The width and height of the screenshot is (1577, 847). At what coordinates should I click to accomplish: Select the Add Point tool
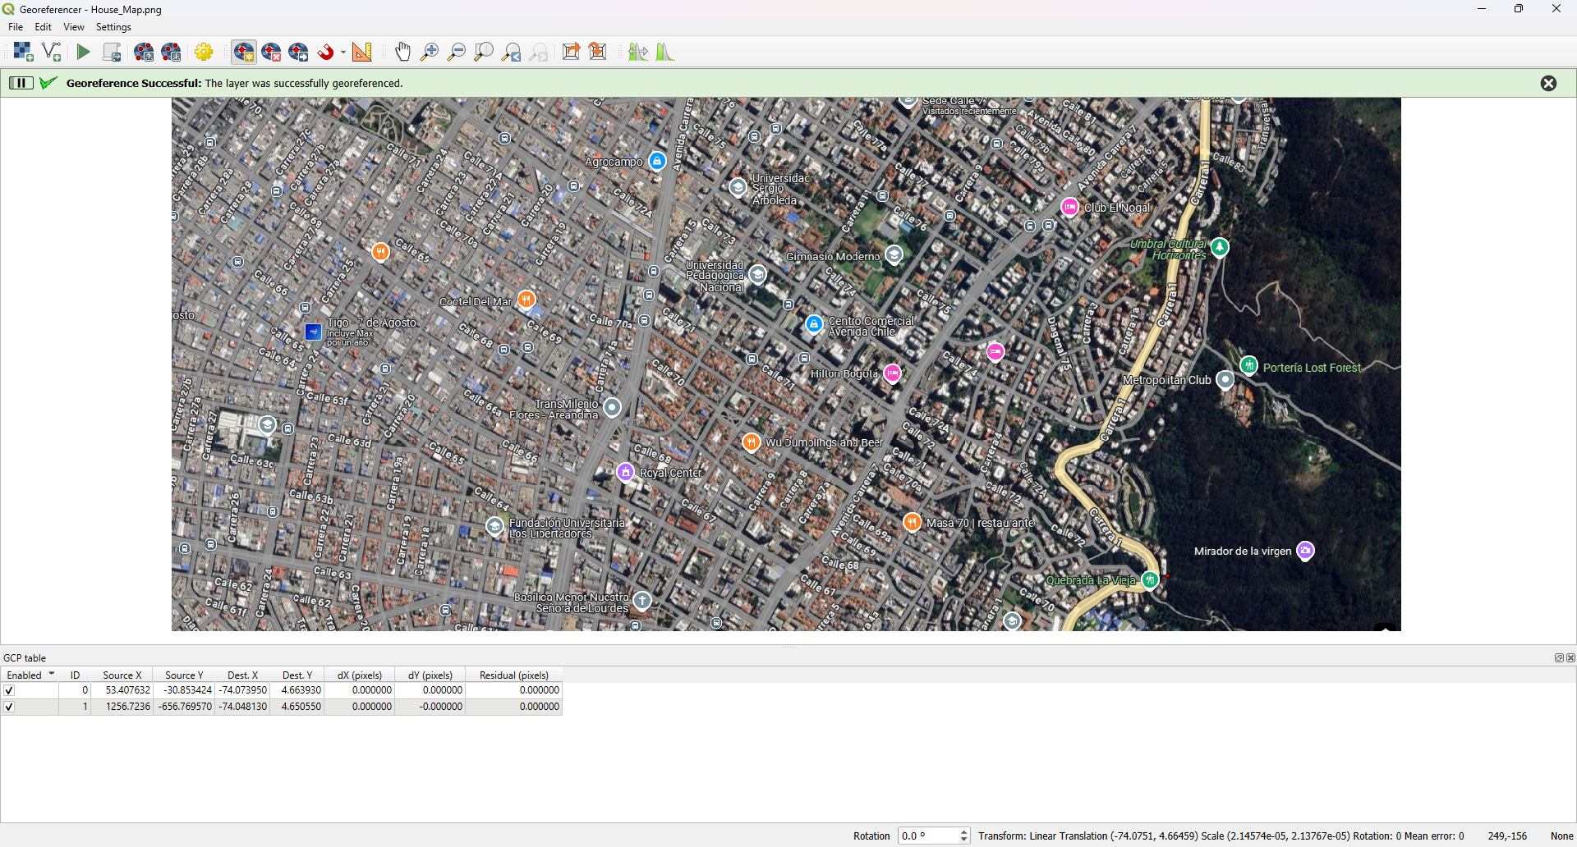pos(243,53)
